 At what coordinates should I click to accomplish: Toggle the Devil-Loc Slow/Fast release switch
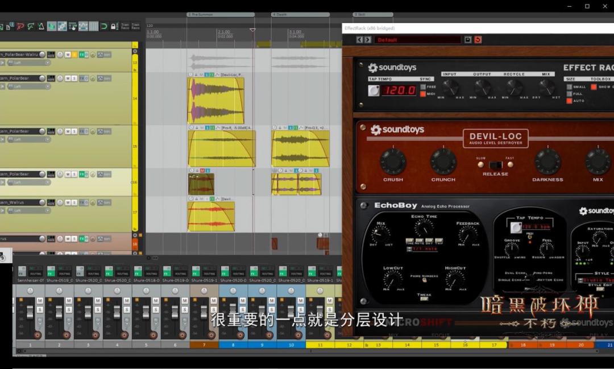pyautogui.click(x=495, y=164)
